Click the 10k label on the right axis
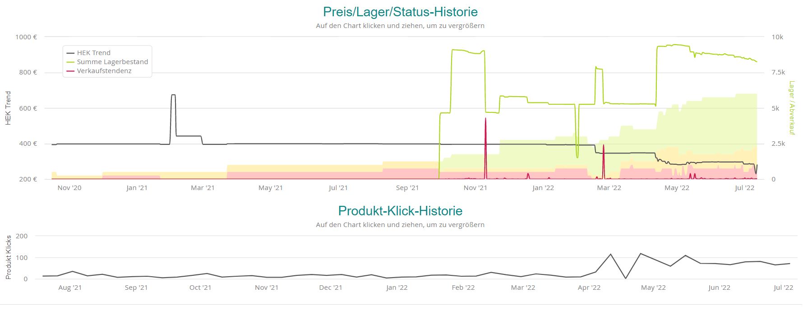Screen dimensions: 803x311 (x=777, y=37)
